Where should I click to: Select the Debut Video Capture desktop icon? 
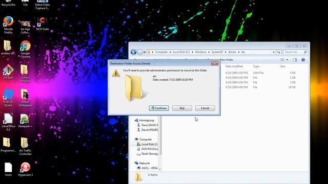(43, 5)
